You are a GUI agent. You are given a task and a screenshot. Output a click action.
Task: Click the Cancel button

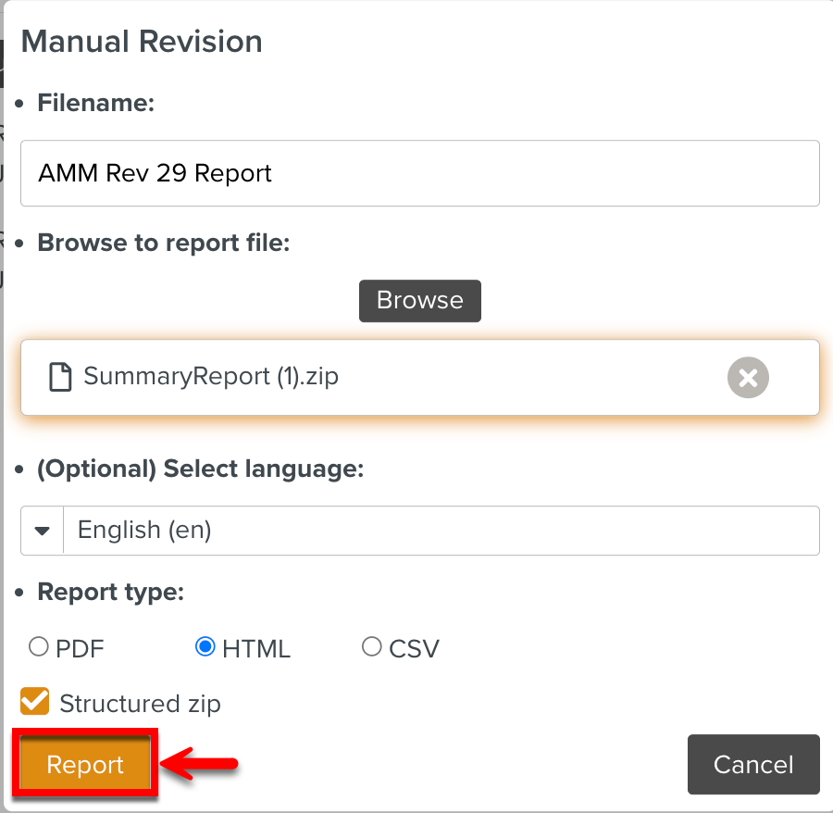tap(753, 765)
